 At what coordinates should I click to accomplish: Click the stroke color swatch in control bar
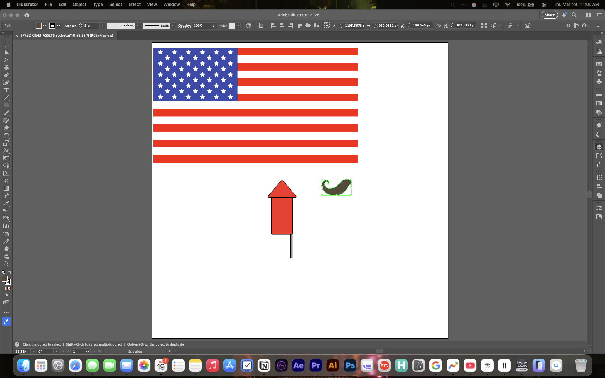[53, 26]
